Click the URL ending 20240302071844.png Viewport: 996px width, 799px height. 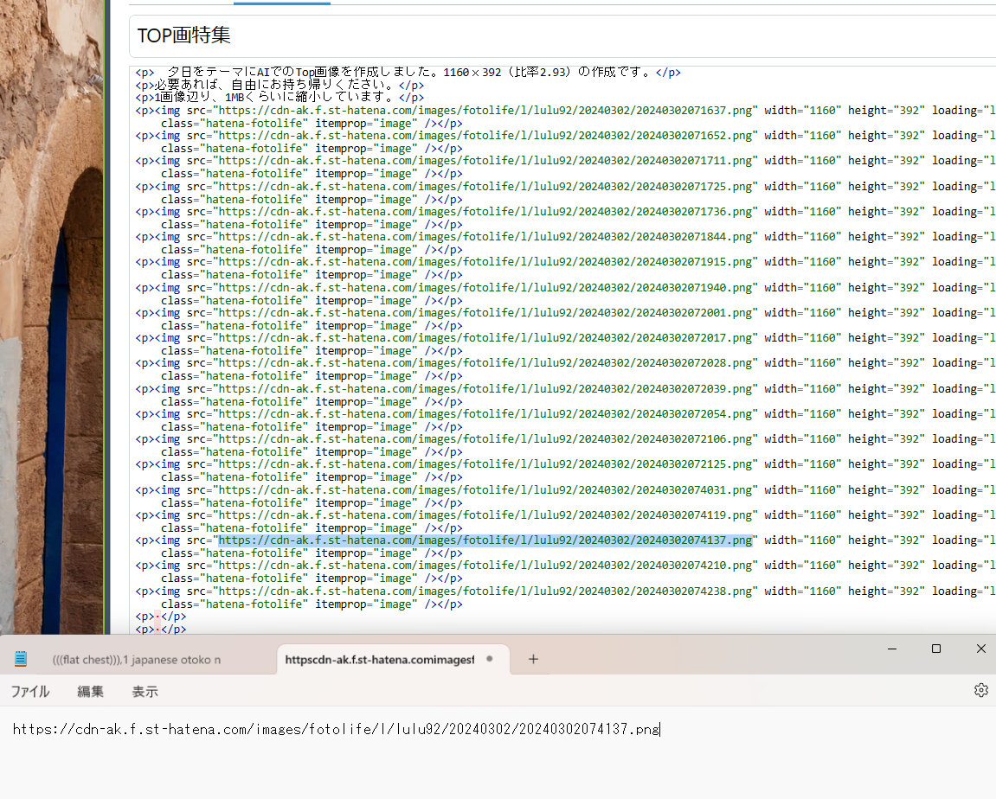point(485,237)
